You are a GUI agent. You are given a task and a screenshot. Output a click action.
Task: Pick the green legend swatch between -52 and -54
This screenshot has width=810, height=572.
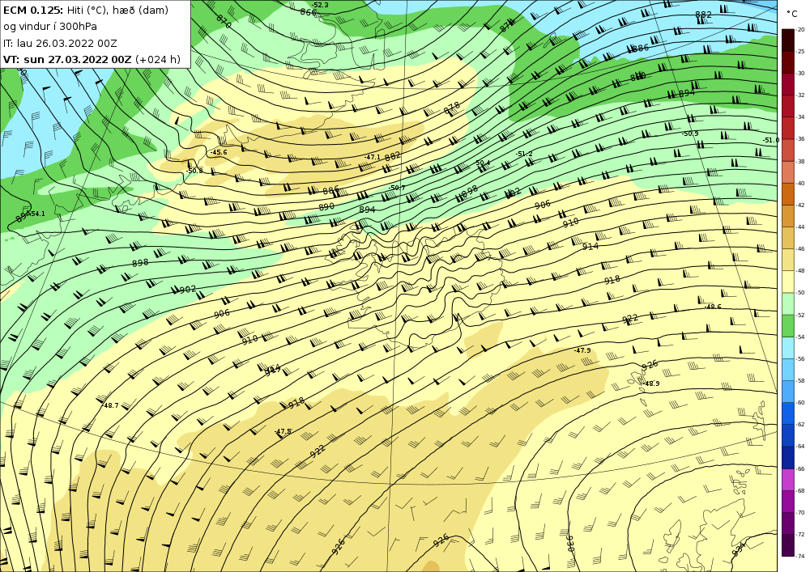click(788, 325)
